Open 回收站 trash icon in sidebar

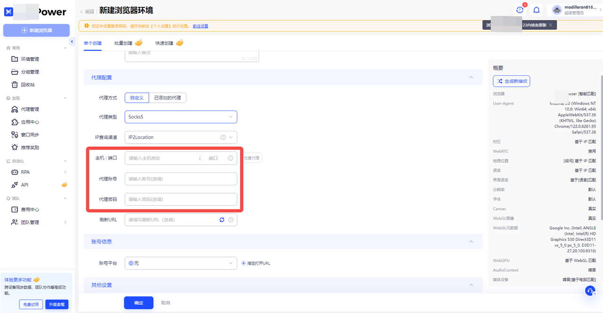pyautogui.click(x=15, y=85)
